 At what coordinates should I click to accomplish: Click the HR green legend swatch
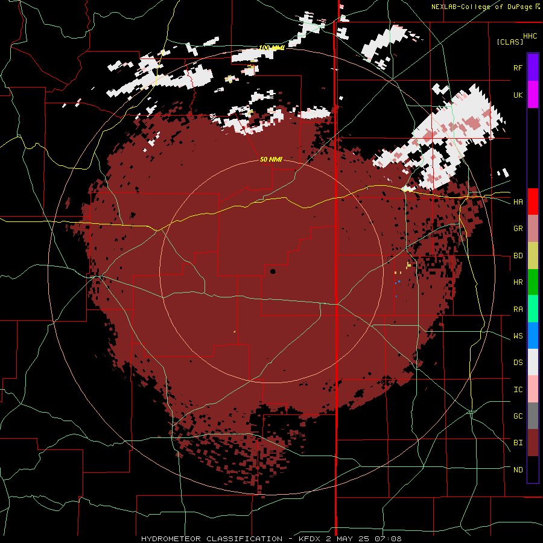click(x=533, y=282)
